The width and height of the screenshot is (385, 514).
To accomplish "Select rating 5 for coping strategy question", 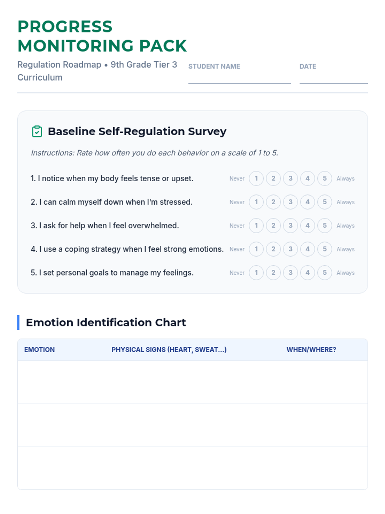I will [324, 249].
